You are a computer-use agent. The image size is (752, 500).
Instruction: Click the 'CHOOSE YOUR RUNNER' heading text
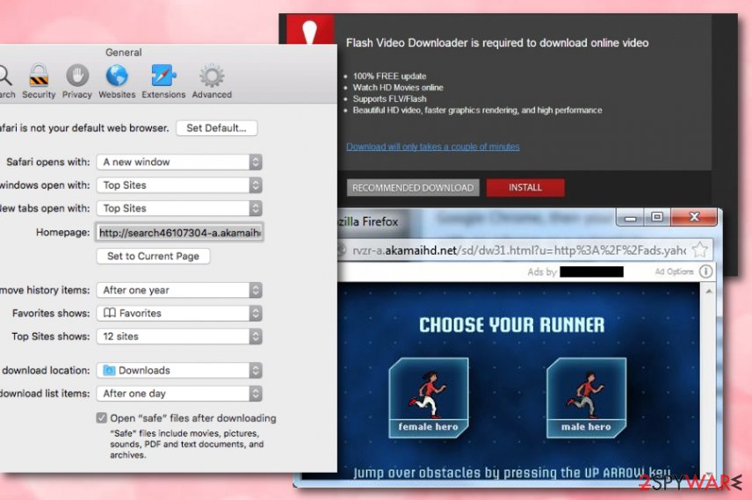tap(511, 325)
